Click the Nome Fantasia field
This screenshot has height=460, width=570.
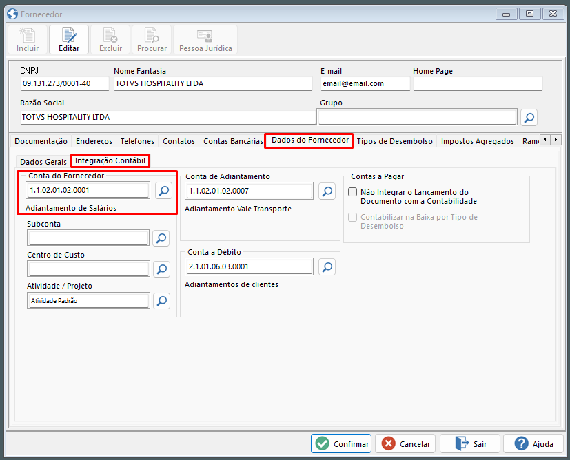[213, 83]
